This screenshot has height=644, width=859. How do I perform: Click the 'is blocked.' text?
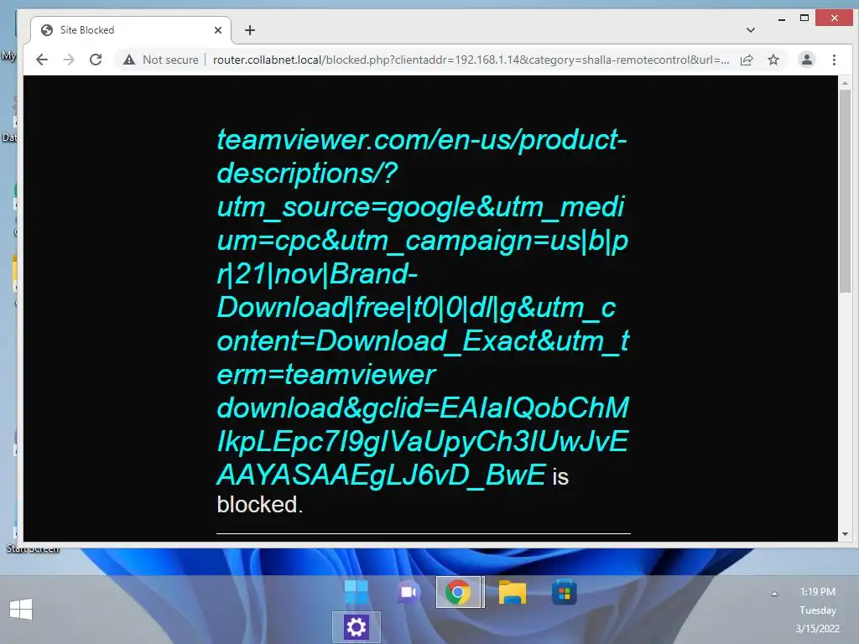coord(393,490)
